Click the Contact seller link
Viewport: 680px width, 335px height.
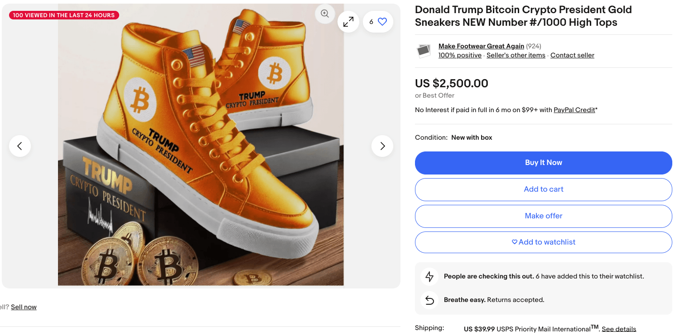point(572,55)
